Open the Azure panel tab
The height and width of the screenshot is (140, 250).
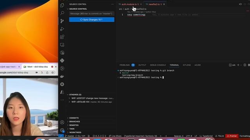(x=198, y=65)
